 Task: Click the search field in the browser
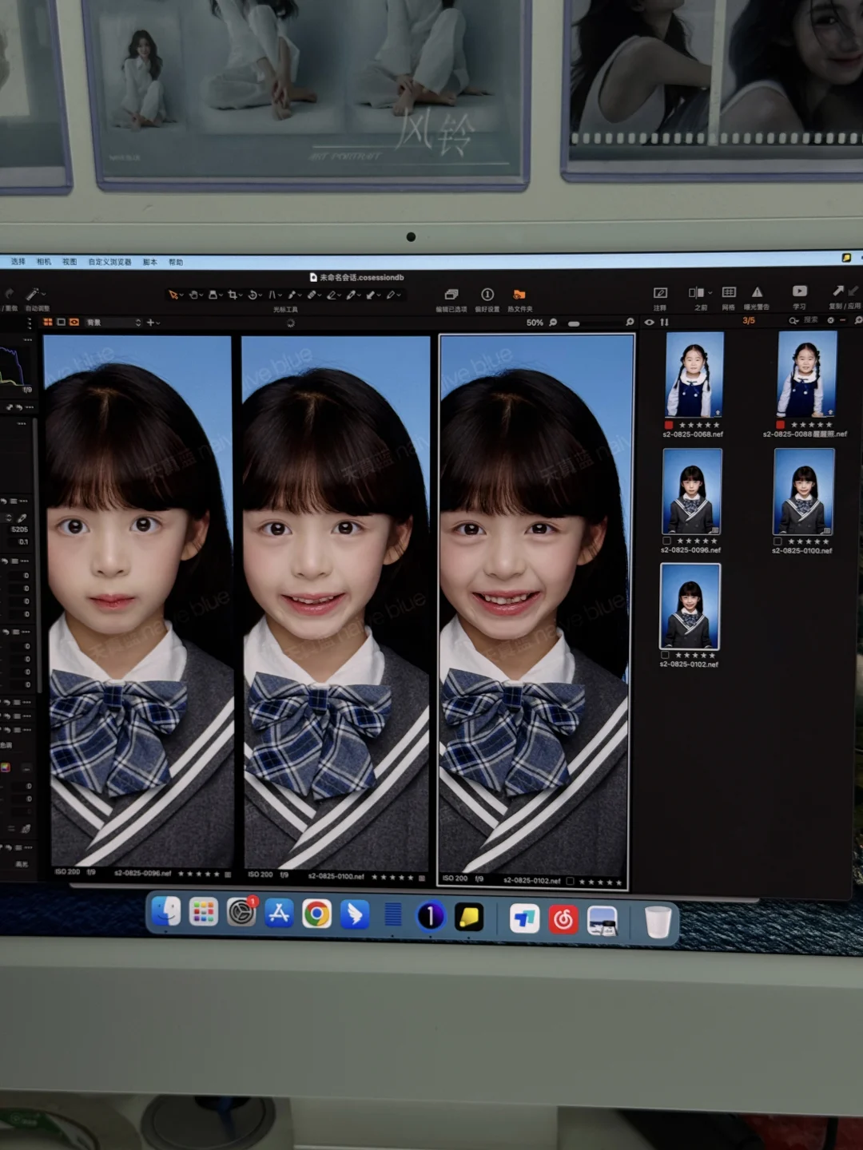click(x=809, y=320)
